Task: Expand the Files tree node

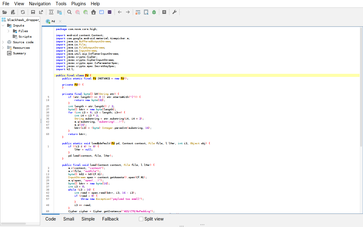Action: coord(9,31)
